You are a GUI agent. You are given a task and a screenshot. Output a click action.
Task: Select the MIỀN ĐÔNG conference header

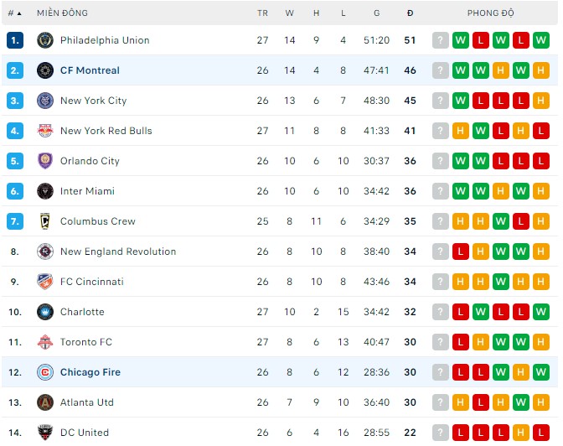coord(62,13)
